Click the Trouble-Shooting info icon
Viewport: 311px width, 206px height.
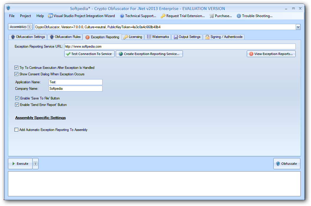coord(239,16)
